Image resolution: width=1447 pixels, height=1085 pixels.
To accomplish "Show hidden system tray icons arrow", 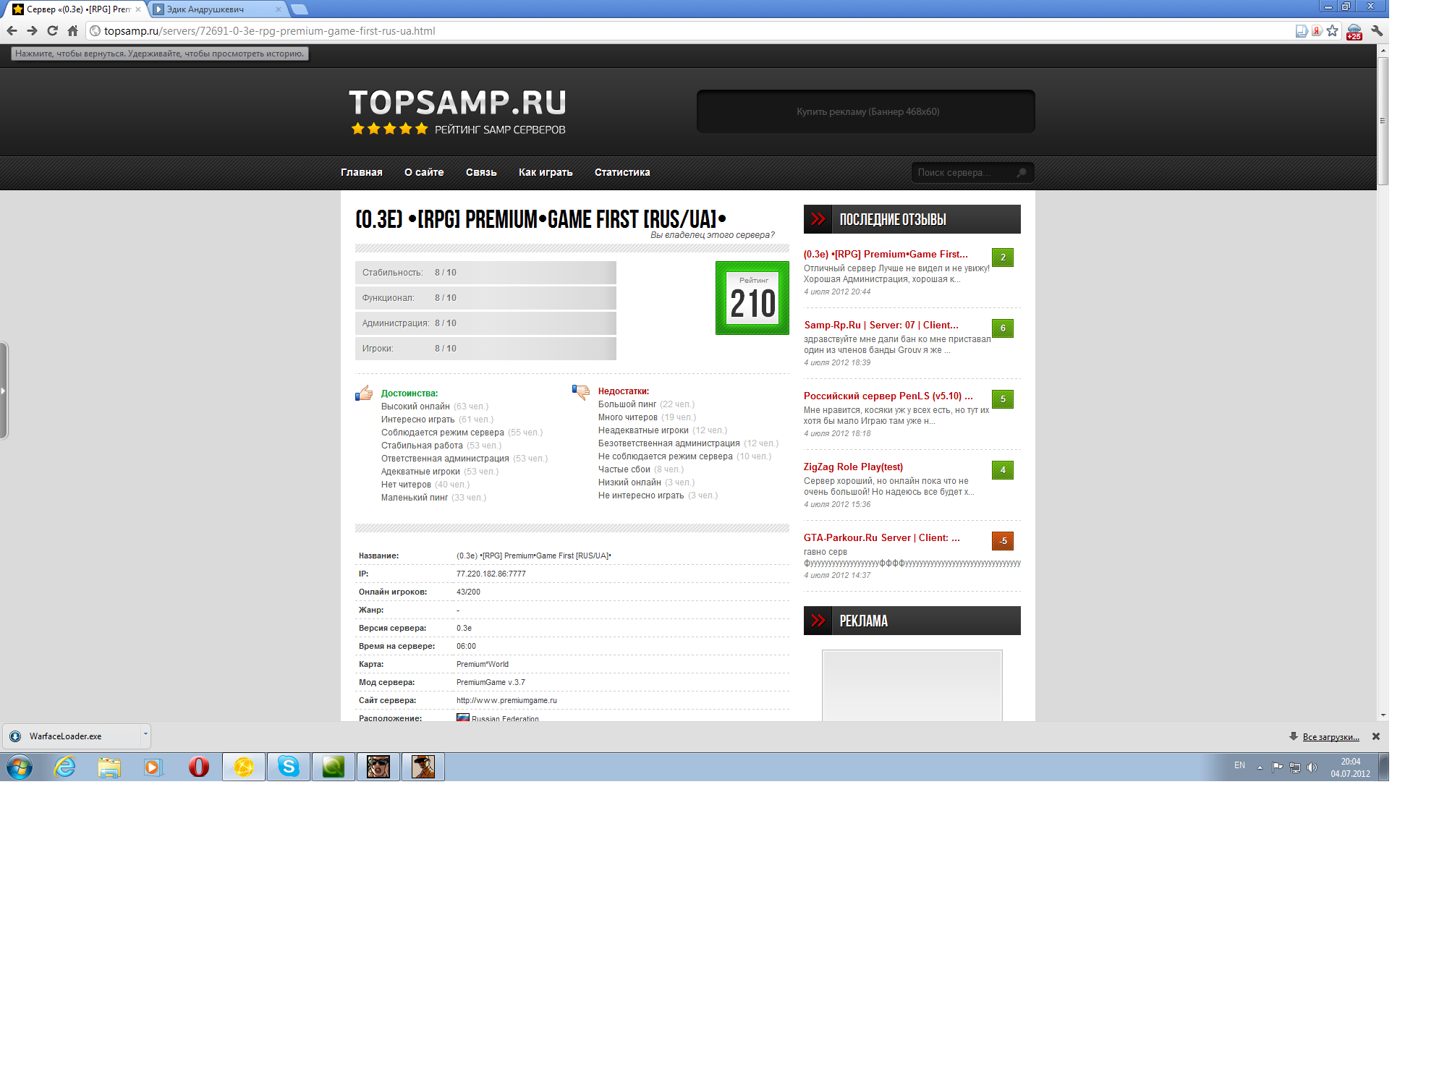I will click(x=1260, y=767).
